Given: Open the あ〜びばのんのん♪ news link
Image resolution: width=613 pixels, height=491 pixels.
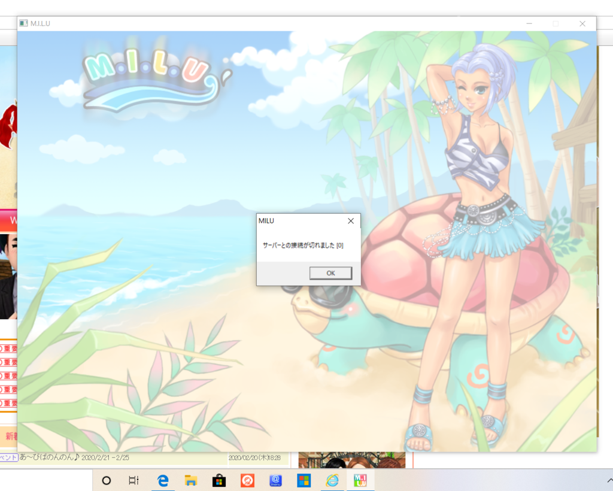Looking at the screenshot, I should 50,457.
